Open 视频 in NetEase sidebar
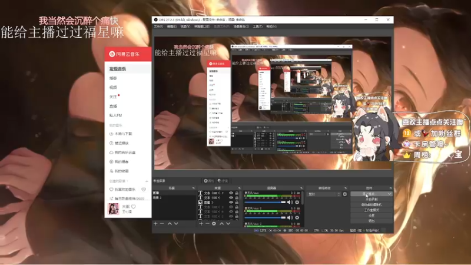 coord(113,87)
